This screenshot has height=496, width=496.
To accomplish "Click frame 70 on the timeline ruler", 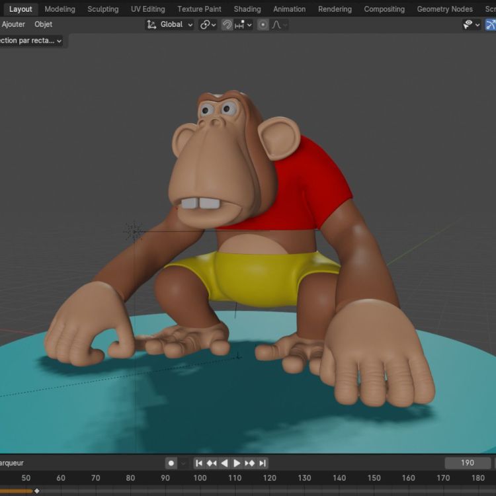I will tap(95, 477).
